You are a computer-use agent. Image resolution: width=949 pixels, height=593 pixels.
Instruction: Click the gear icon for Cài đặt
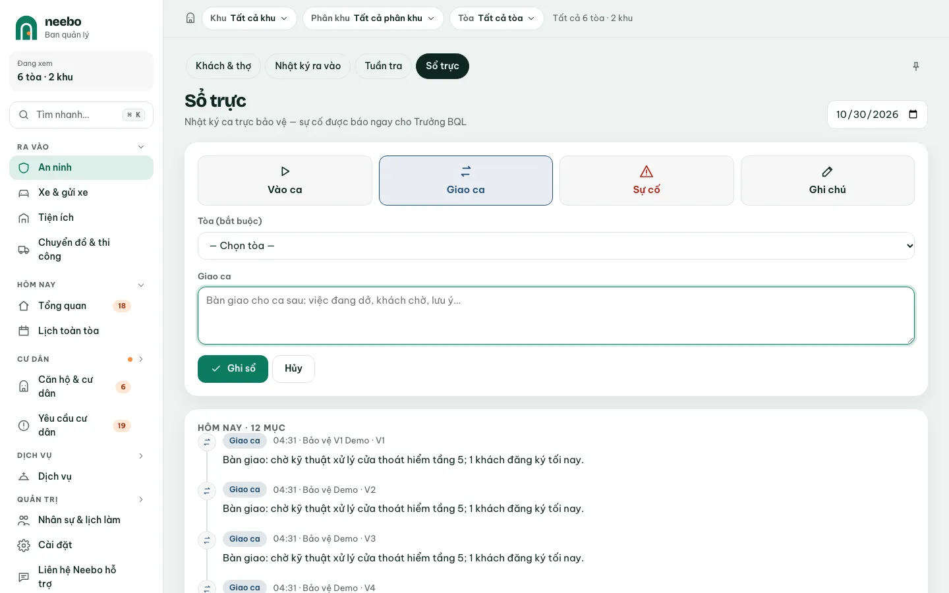24,546
